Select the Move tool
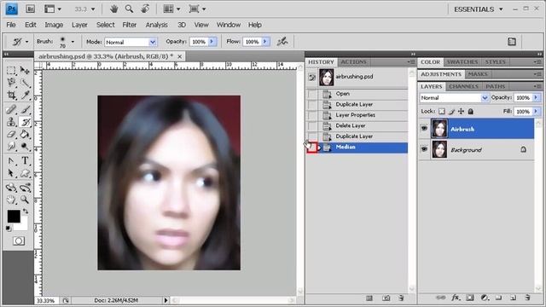This screenshot has width=546, height=307. [25, 71]
